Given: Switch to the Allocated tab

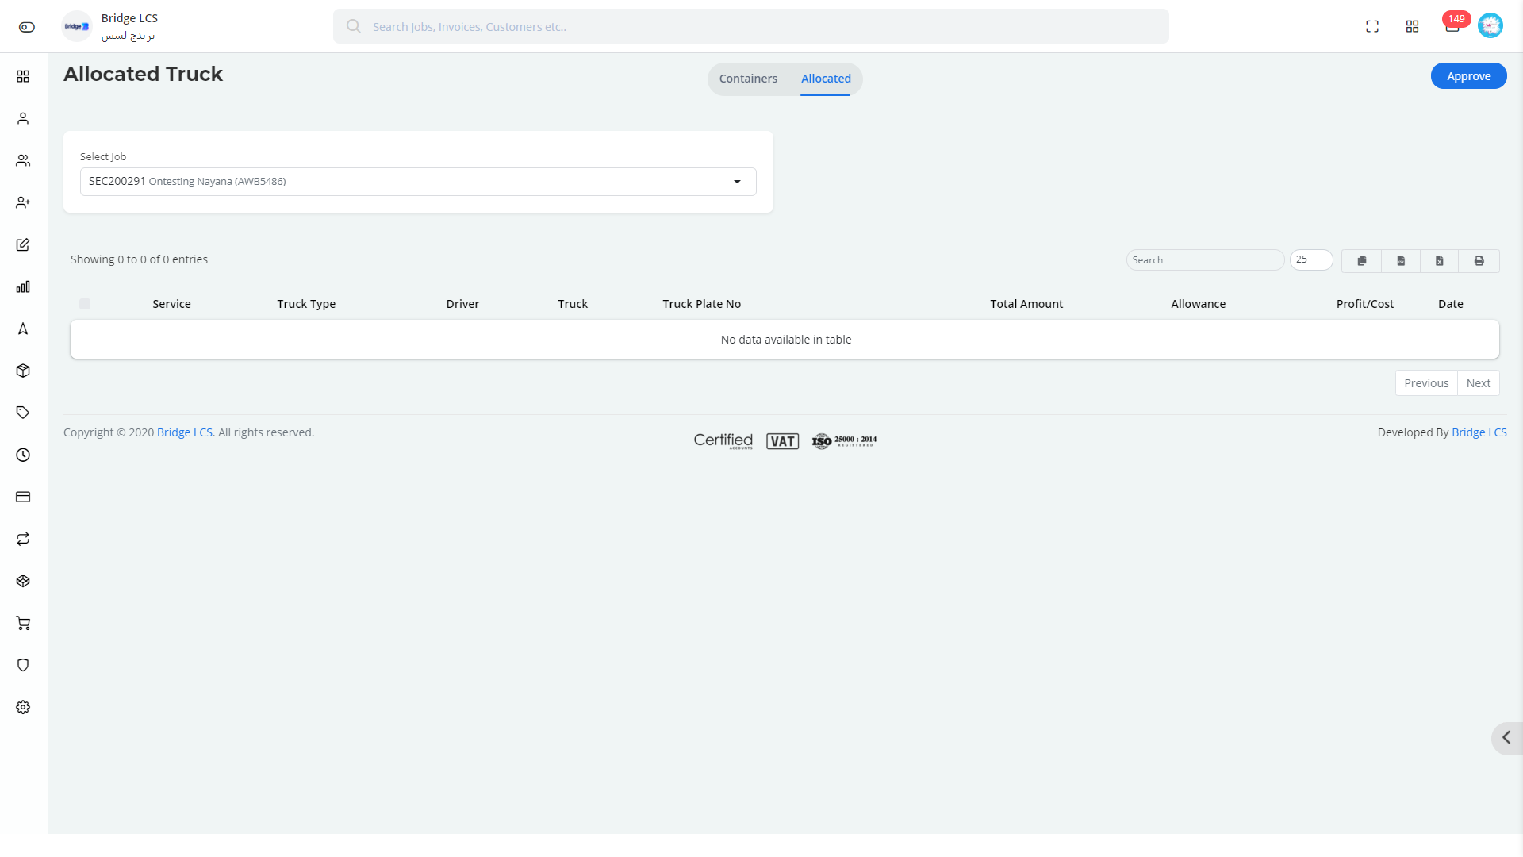Looking at the screenshot, I should 827,79.
